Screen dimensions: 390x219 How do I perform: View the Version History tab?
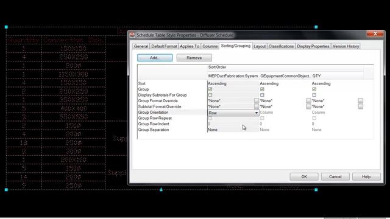346,46
